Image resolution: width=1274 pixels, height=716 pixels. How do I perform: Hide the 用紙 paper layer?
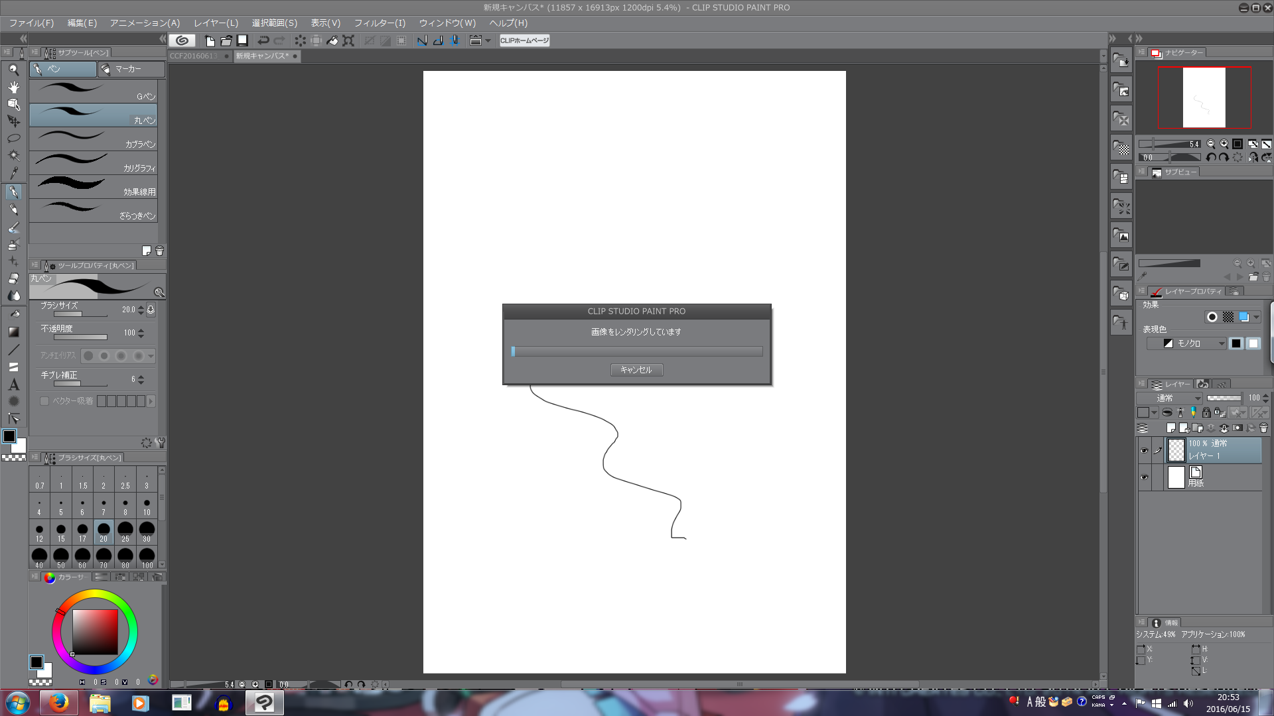(1144, 477)
